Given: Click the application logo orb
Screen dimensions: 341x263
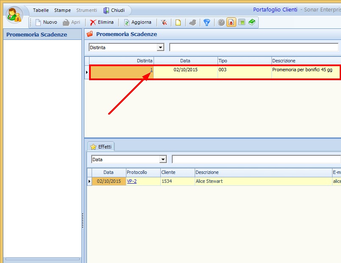Looking at the screenshot, I should [15, 15].
